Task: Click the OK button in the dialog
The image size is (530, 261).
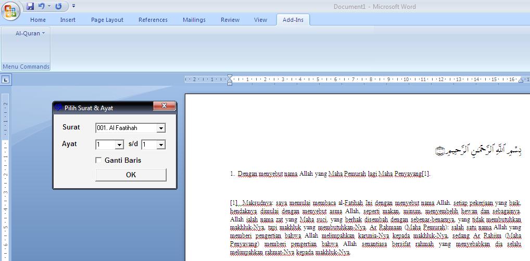Action: click(x=131, y=175)
